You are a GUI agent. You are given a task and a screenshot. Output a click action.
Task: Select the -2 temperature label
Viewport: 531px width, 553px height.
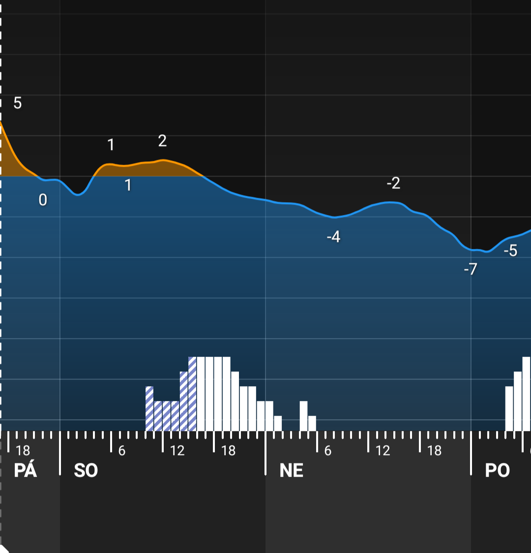[x=393, y=184]
